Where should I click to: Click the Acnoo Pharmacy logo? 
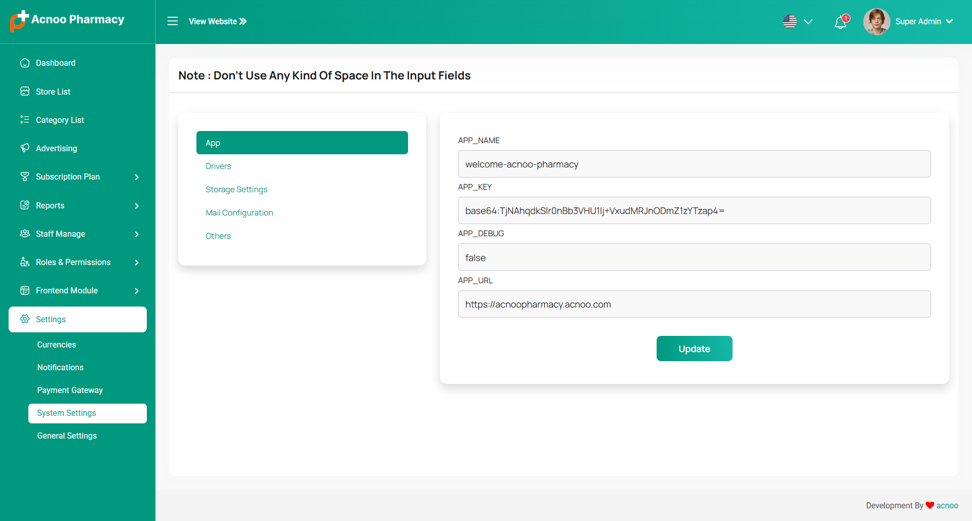(67, 20)
